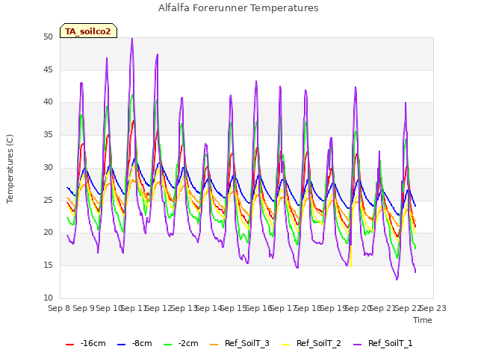Click the Sep 8 x-axis label
Viewport: 478px width, 358px height.
click(59, 308)
